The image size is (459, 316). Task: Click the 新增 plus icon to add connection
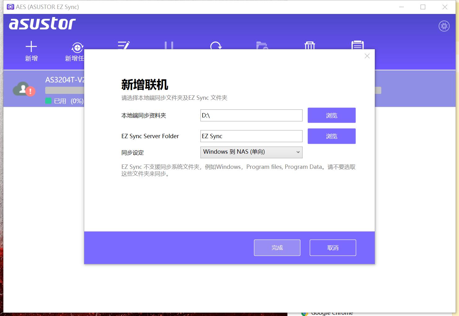[x=31, y=47]
